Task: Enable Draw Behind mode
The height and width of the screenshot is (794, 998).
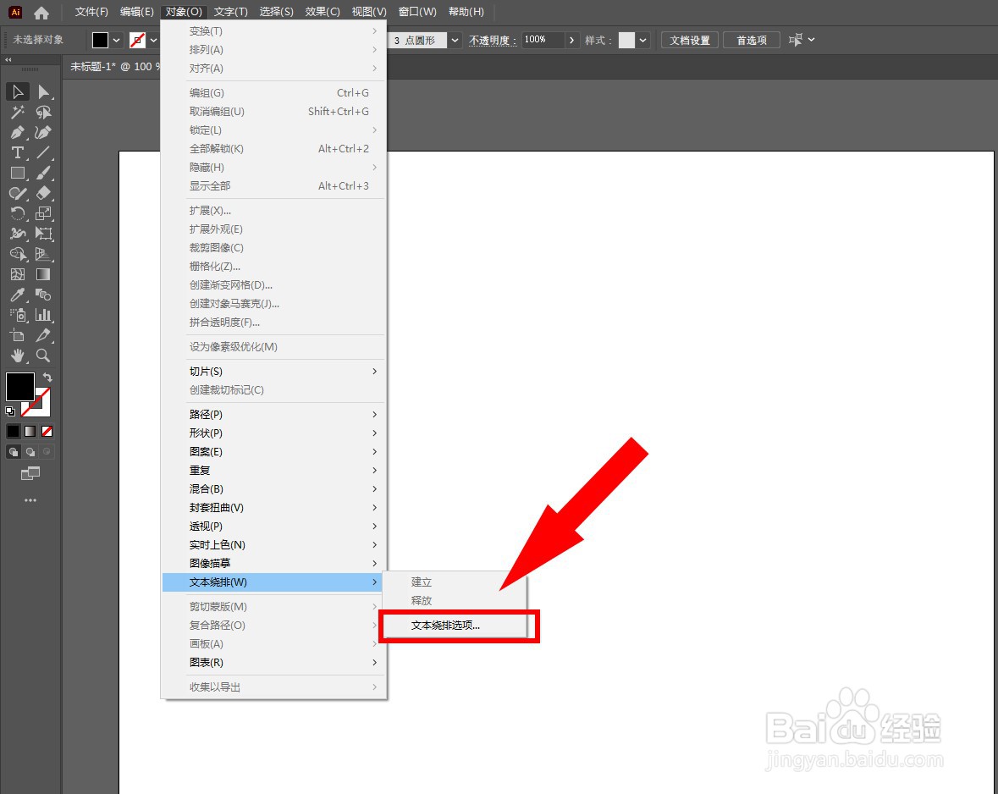Action: (30, 451)
